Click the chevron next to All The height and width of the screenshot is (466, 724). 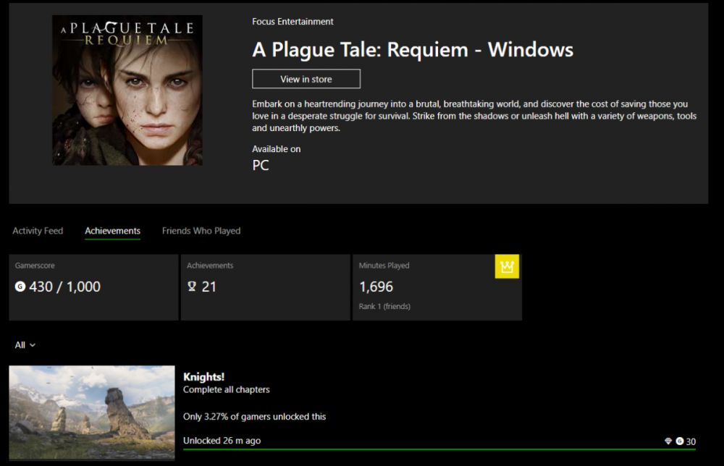coord(33,345)
